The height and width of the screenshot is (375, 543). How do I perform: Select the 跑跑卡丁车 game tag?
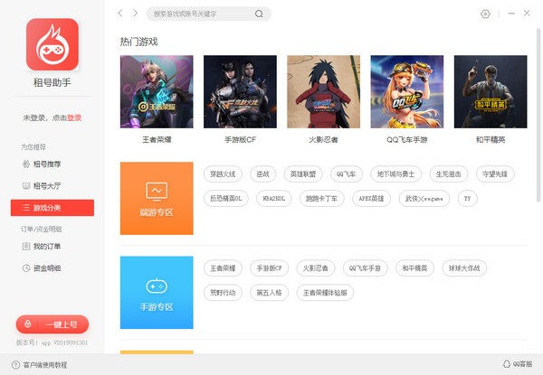point(321,199)
